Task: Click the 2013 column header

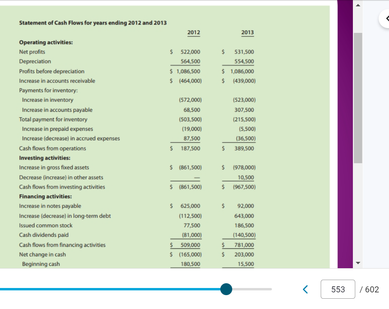Action: [x=247, y=32]
